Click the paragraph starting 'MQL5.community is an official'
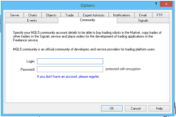Viewport: 176px width, 117px height. [x=84, y=49]
